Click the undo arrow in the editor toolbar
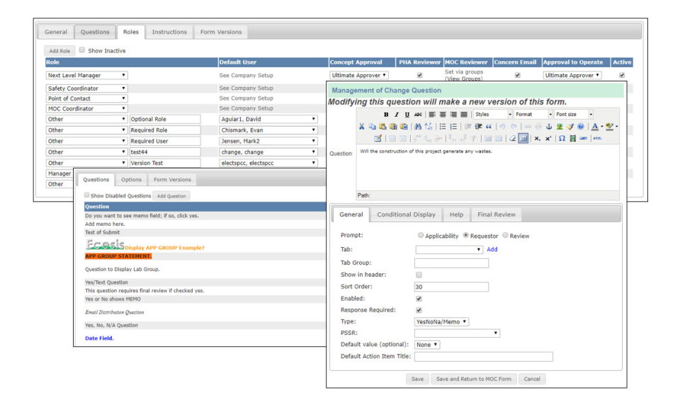Viewport: 680px width, 412px height. pyautogui.click(x=501, y=127)
